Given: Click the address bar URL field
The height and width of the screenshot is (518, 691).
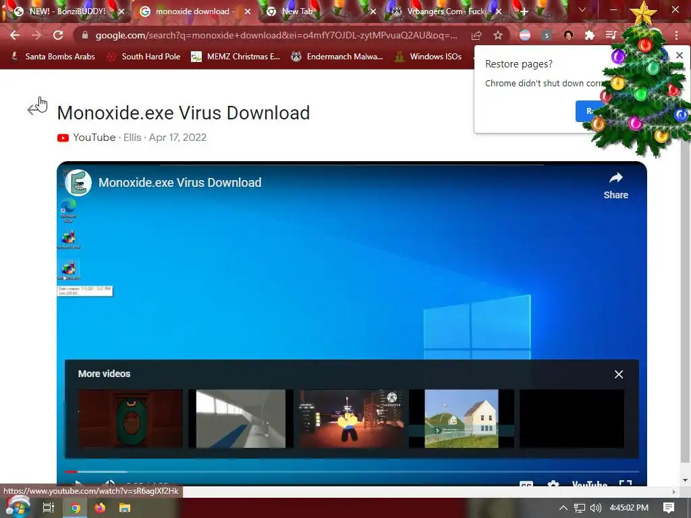Looking at the screenshot, I should click(x=276, y=35).
